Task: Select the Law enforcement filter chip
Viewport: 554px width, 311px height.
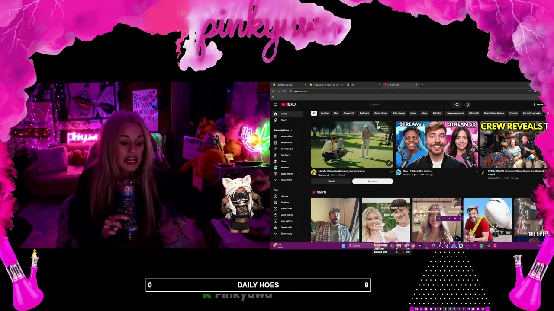Action: (x=455, y=113)
